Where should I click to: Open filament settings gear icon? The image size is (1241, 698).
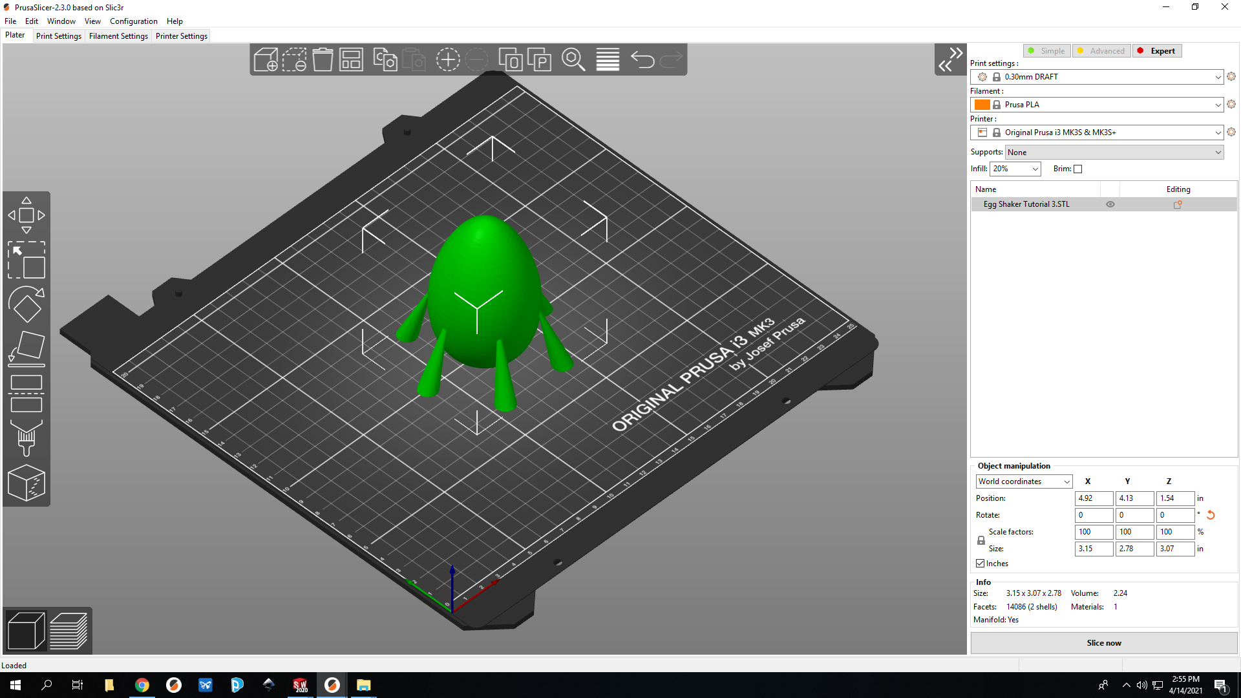pyautogui.click(x=1231, y=104)
